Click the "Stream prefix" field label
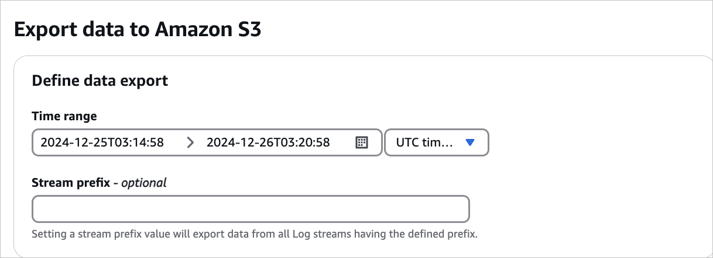Viewport: 713px width, 258px height. (x=71, y=183)
